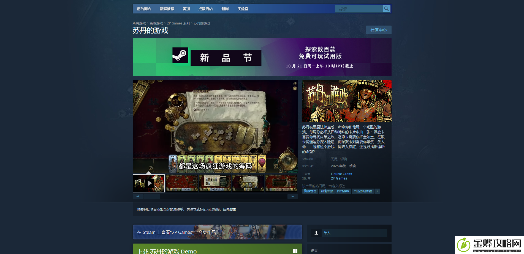Open the game header capsule image

pos(347,101)
